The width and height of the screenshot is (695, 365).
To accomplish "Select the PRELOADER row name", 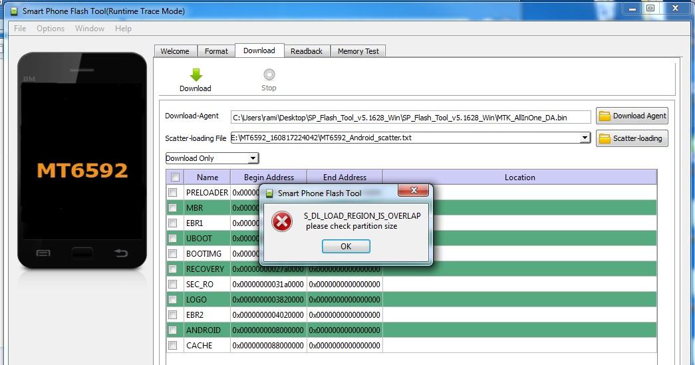I will coord(207,192).
